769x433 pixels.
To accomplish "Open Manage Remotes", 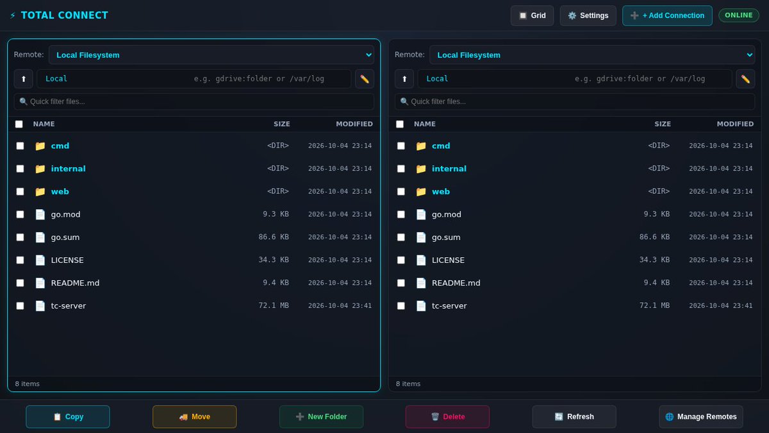I will click(x=701, y=417).
